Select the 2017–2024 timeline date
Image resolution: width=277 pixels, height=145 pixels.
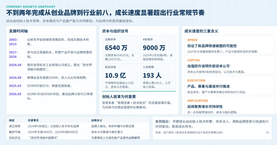pyautogui.click(x=14, y=55)
